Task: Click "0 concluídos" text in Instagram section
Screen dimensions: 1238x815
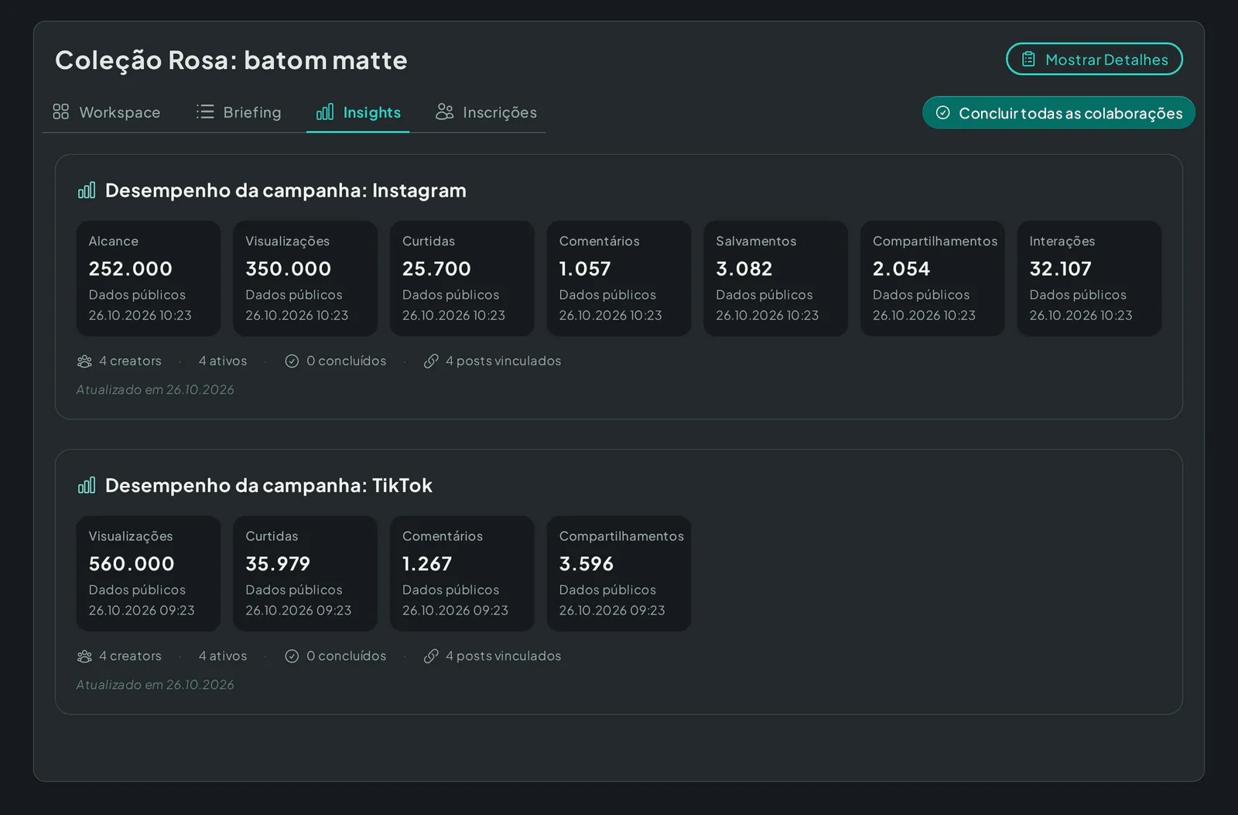Action: coord(346,361)
